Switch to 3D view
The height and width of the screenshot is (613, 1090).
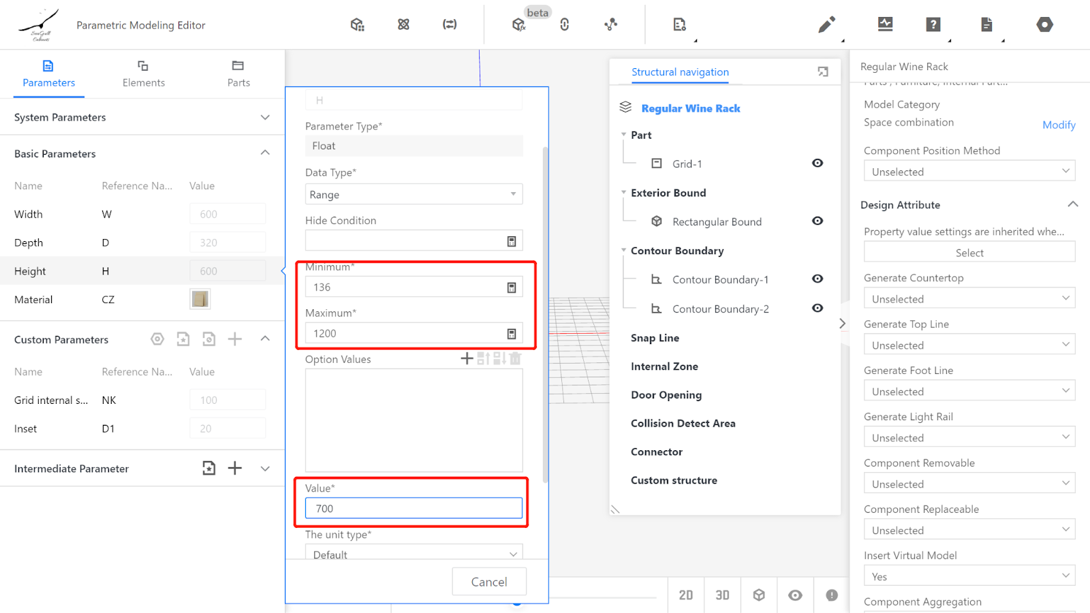click(722, 595)
